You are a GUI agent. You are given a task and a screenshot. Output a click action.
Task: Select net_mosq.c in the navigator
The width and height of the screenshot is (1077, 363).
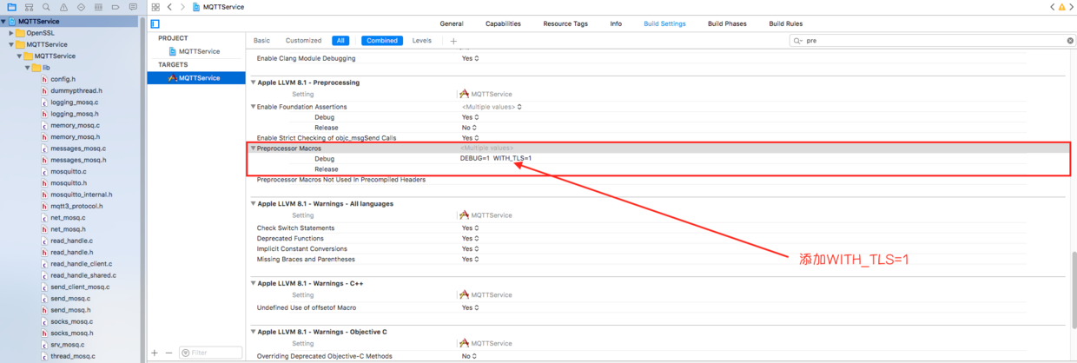(66, 217)
